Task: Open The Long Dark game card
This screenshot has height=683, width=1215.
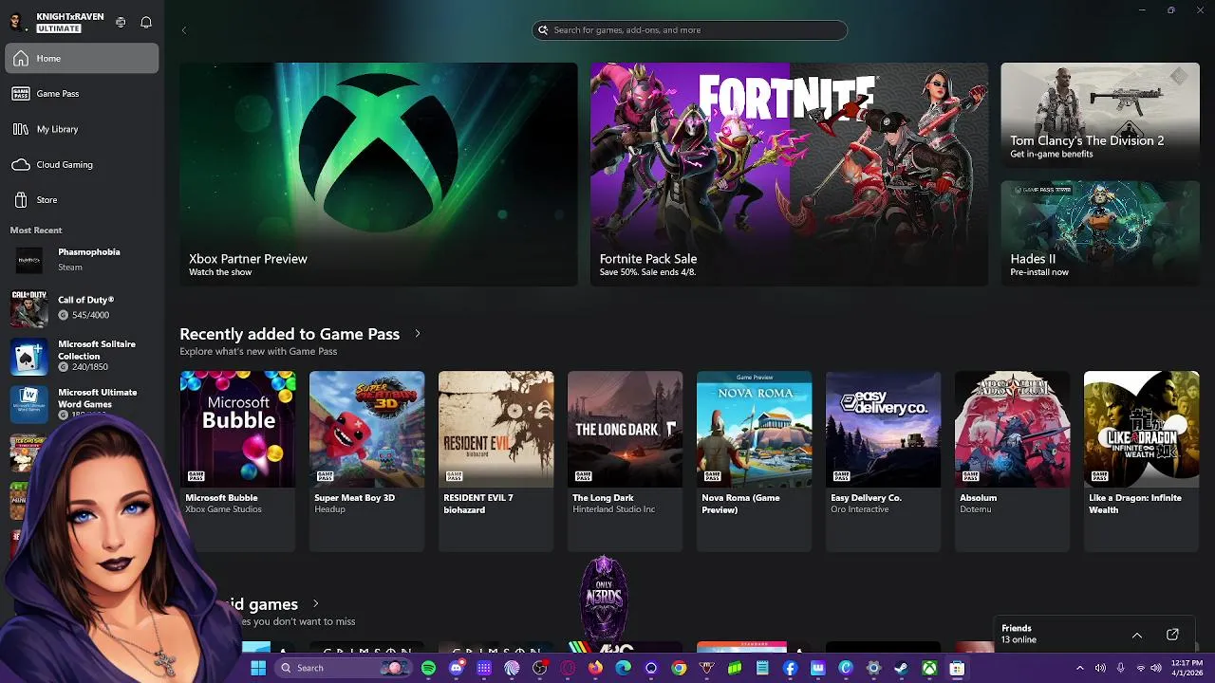Action: (x=625, y=461)
